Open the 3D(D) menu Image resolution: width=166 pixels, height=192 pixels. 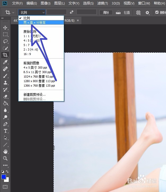(x=116, y=3)
